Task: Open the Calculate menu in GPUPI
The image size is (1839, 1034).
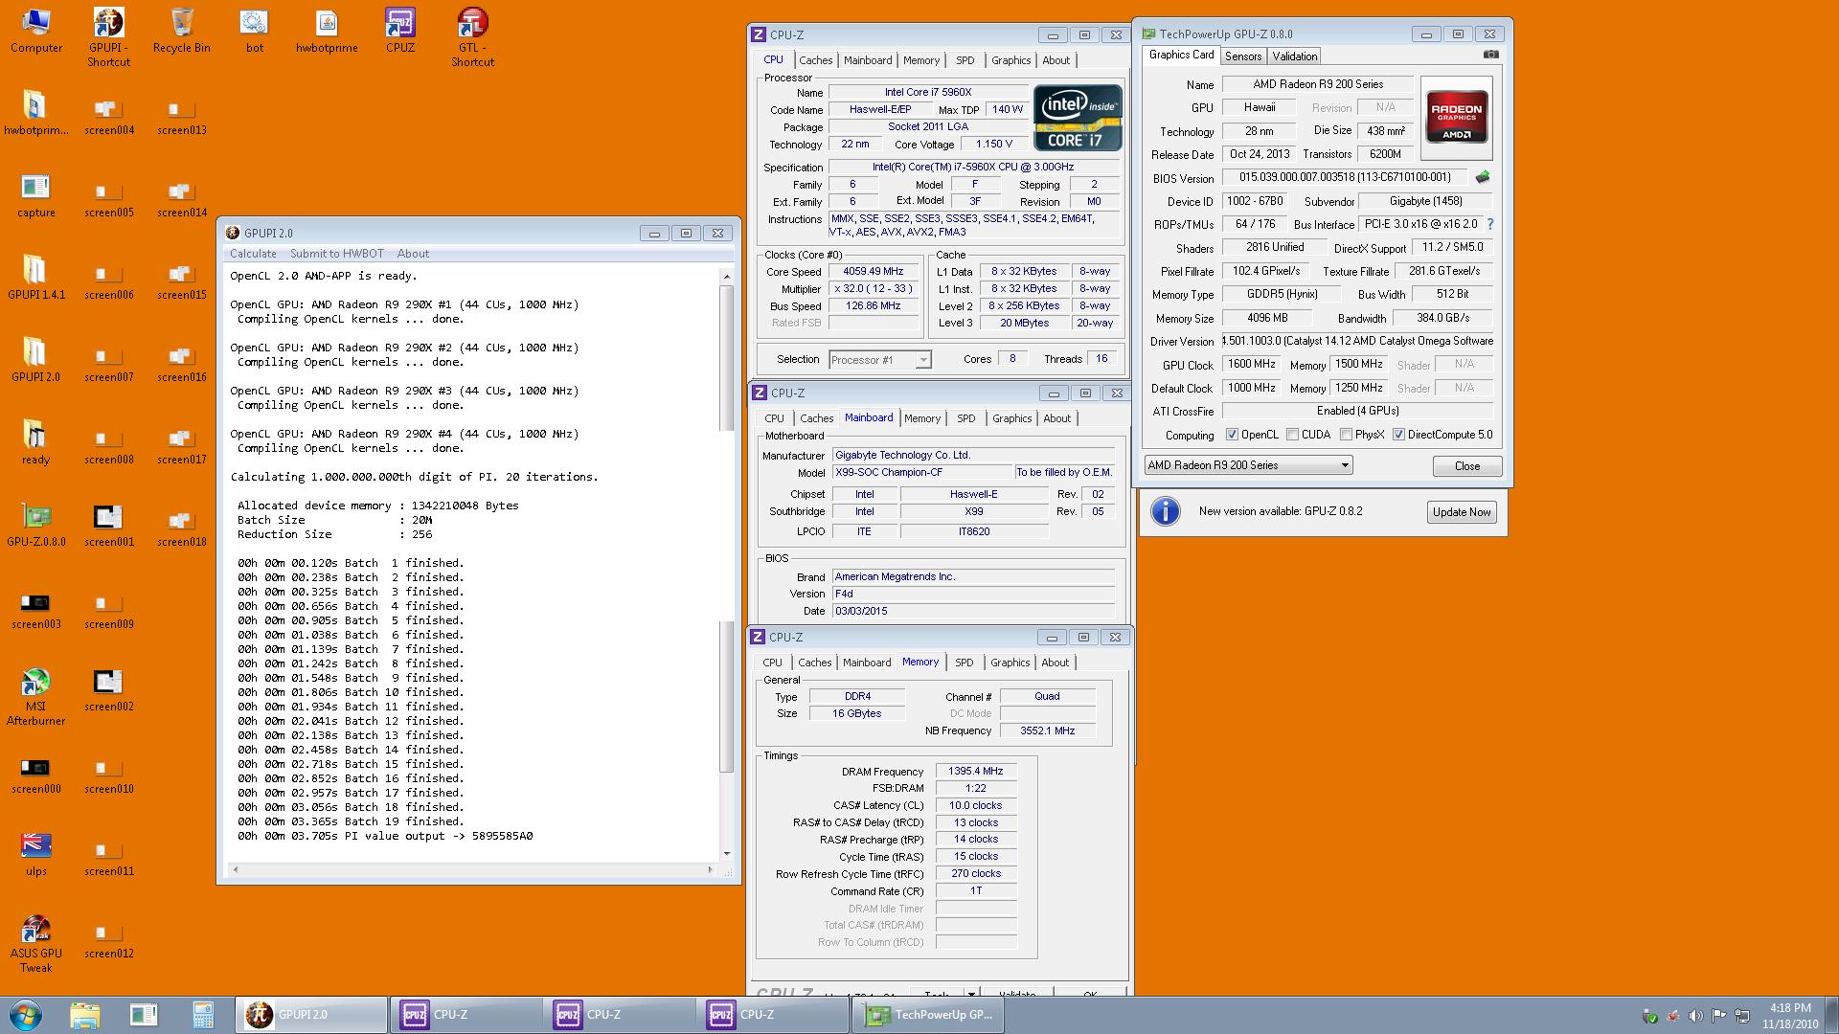Action: (x=253, y=254)
